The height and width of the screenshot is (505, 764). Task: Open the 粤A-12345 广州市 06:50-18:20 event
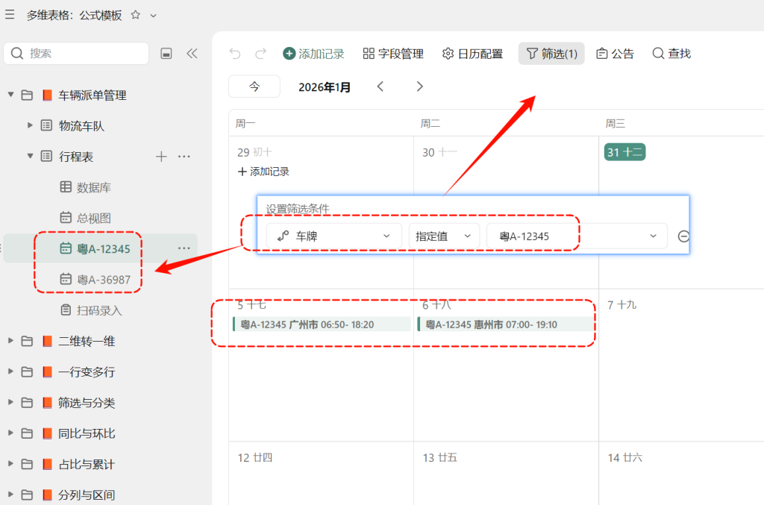pyautogui.click(x=322, y=324)
